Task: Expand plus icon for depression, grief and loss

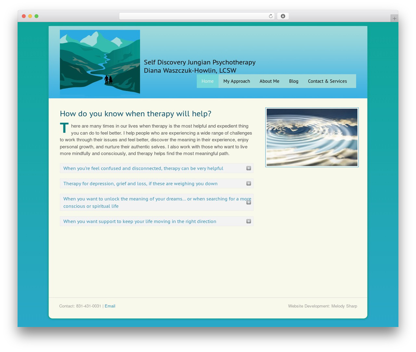Action: click(249, 183)
